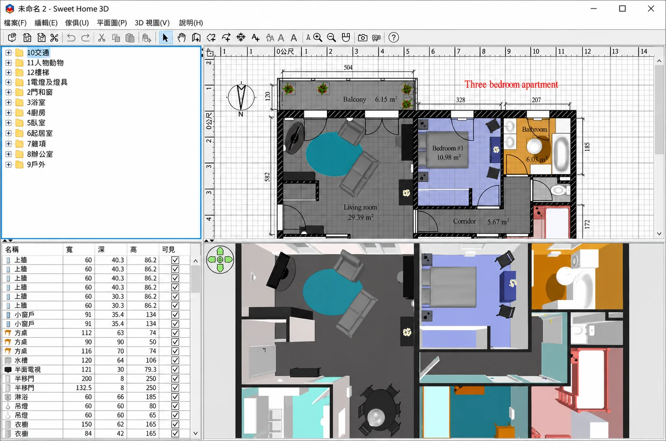The image size is (666, 441).
Task: Select the Create walls tool
Action: tap(196, 38)
